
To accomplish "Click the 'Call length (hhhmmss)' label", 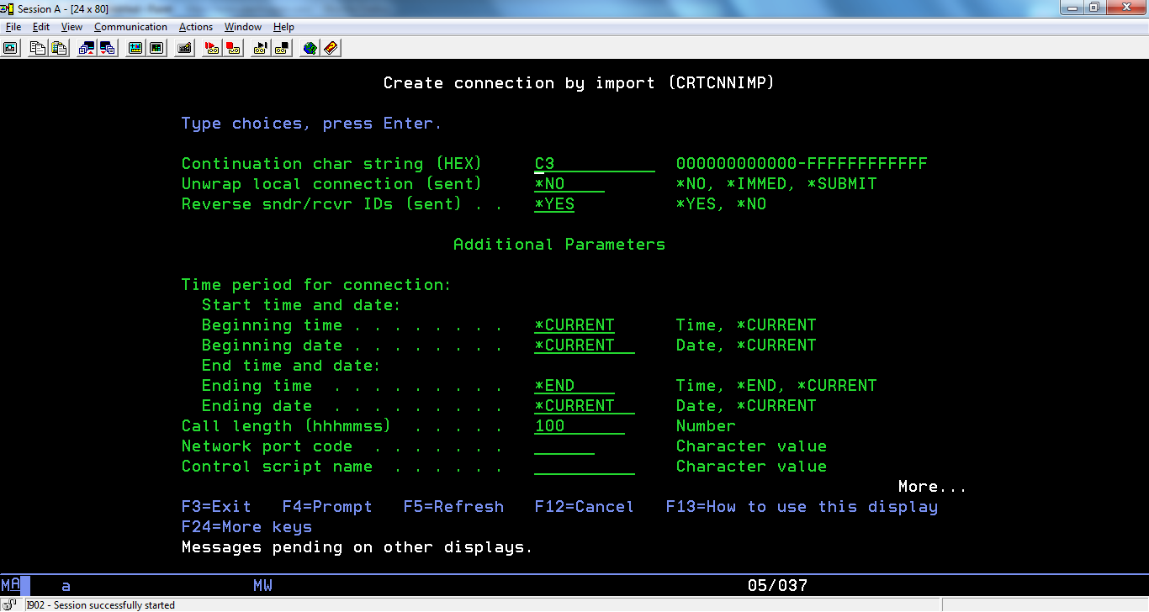I will click(287, 426).
